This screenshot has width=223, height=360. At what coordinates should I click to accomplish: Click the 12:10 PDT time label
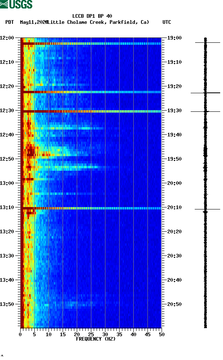7,62
